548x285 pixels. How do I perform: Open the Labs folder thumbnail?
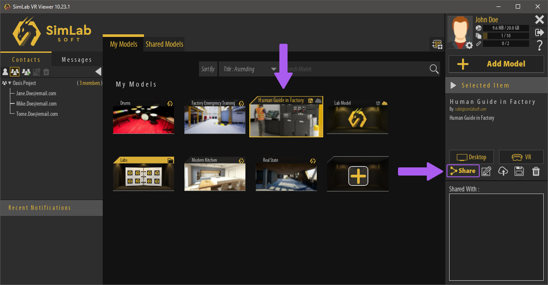click(144, 174)
